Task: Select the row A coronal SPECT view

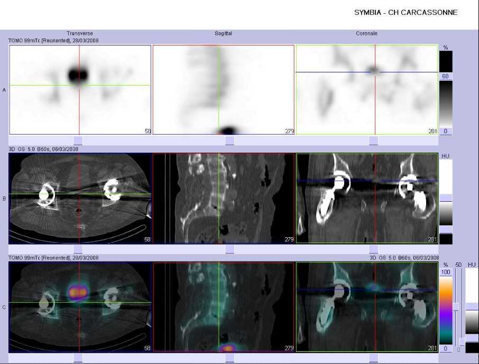Action: (x=367, y=90)
